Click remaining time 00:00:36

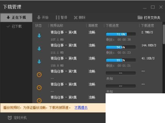point(124,40)
